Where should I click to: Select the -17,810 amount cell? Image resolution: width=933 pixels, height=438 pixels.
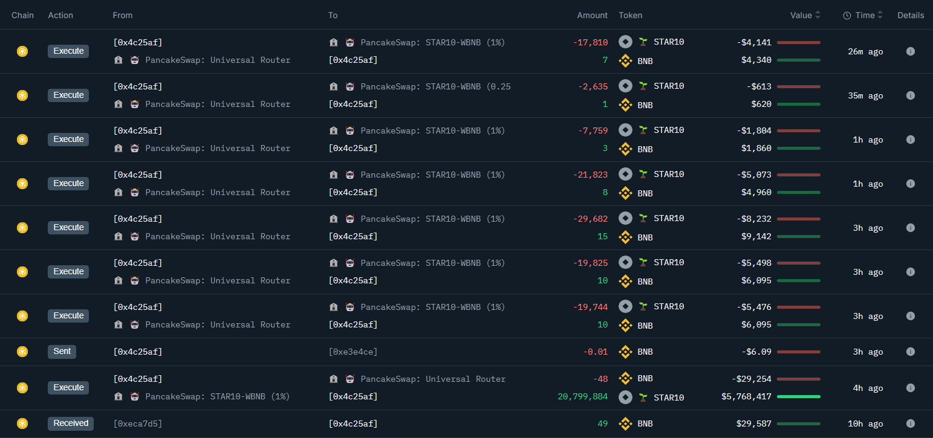591,42
